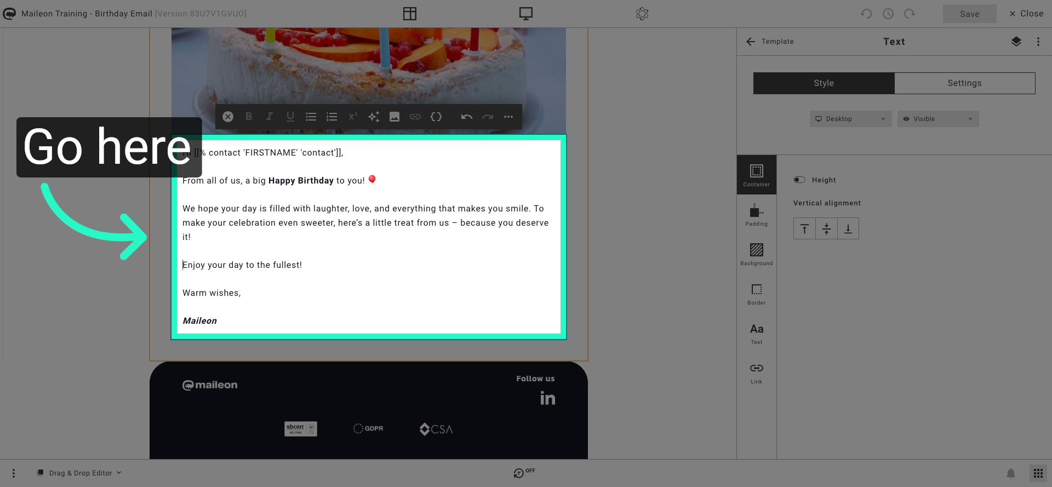Click the 'Follow us' footer heading
Image resolution: width=1052 pixels, height=487 pixels.
(x=535, y=379)
